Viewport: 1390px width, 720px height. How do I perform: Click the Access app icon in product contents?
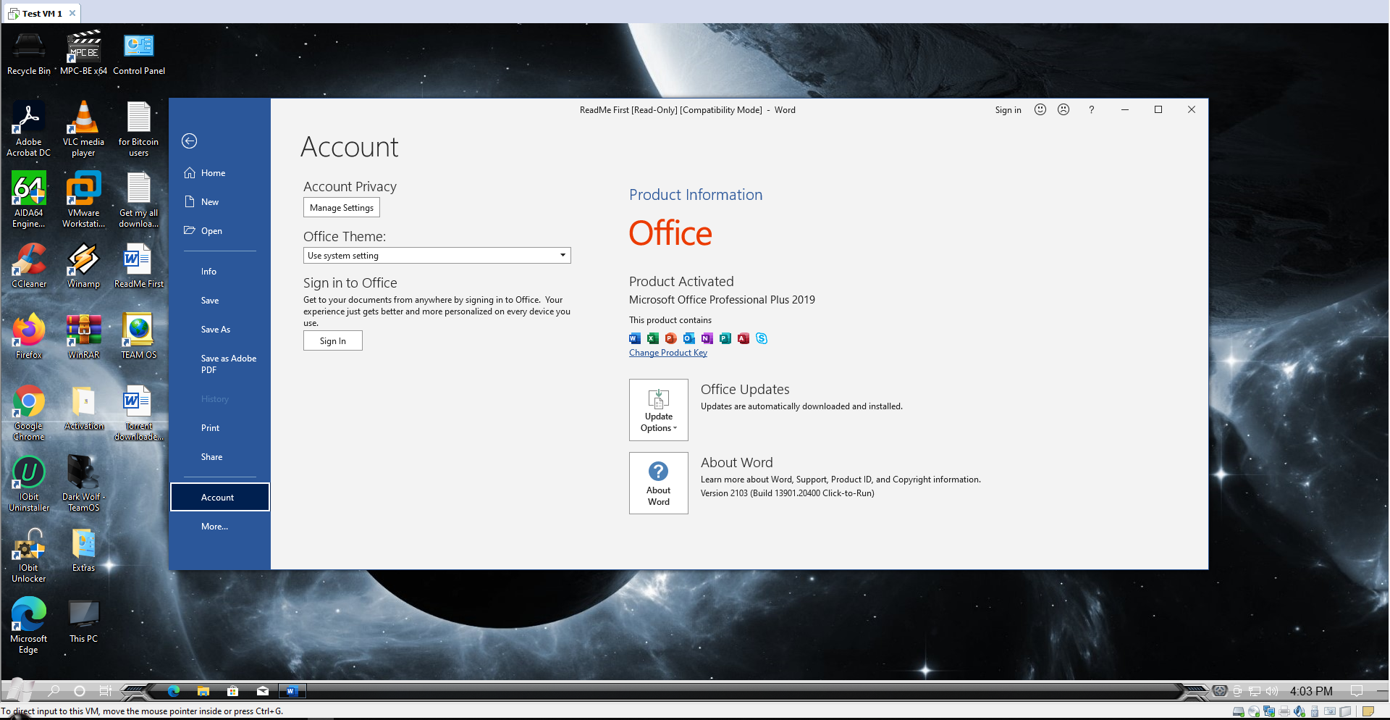[x=744, y=338]
